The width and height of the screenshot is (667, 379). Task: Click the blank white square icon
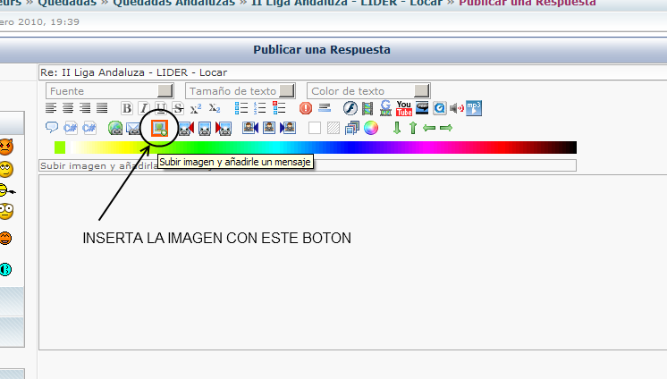click(x=315, y=128)
